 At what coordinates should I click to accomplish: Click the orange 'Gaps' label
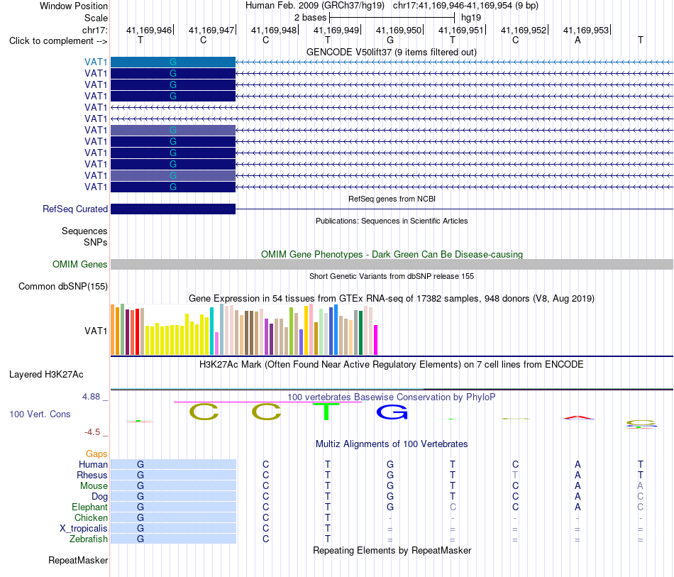[96, 454]
